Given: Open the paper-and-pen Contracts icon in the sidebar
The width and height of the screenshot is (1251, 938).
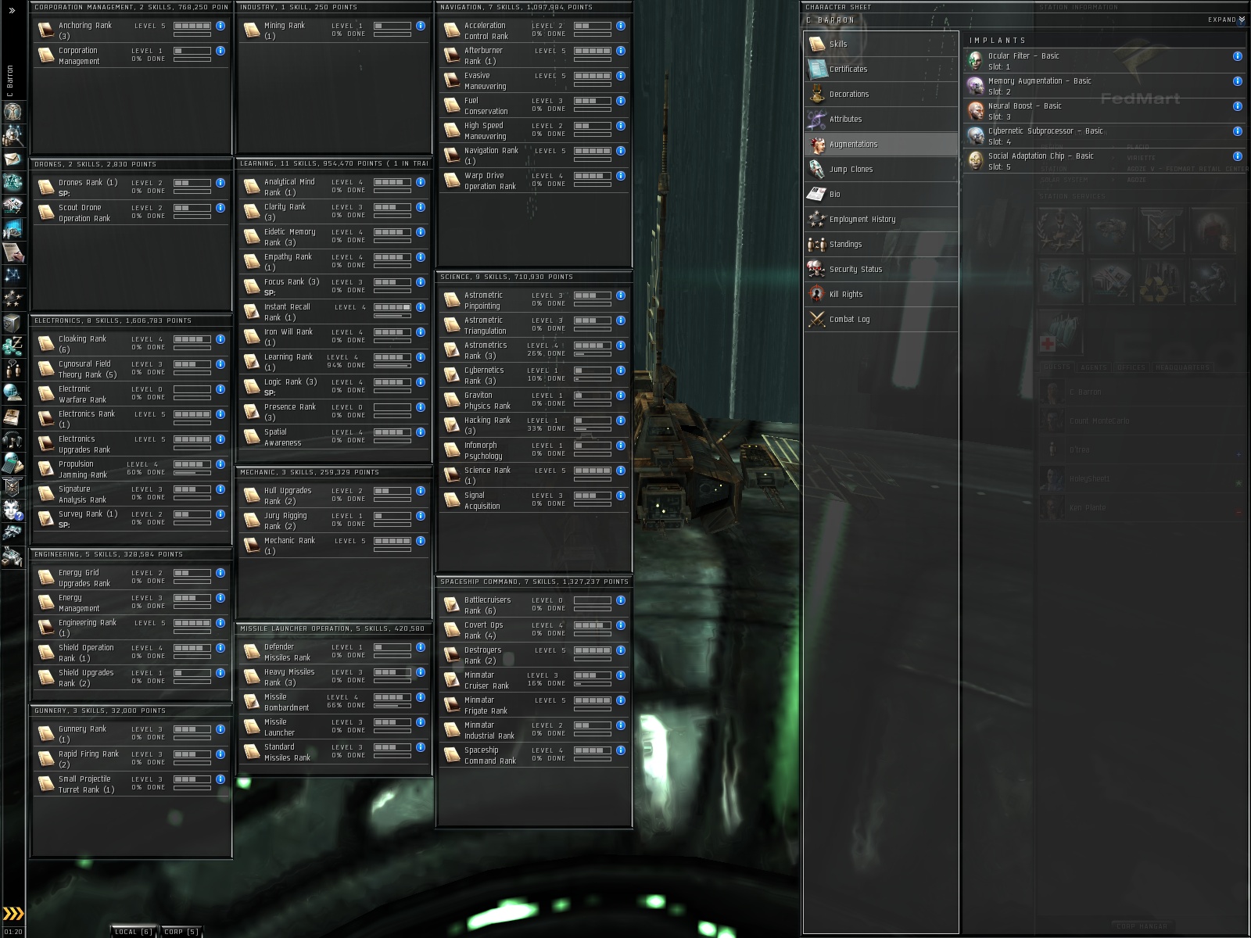Looking at the screenshot, I should click(13, 252).
